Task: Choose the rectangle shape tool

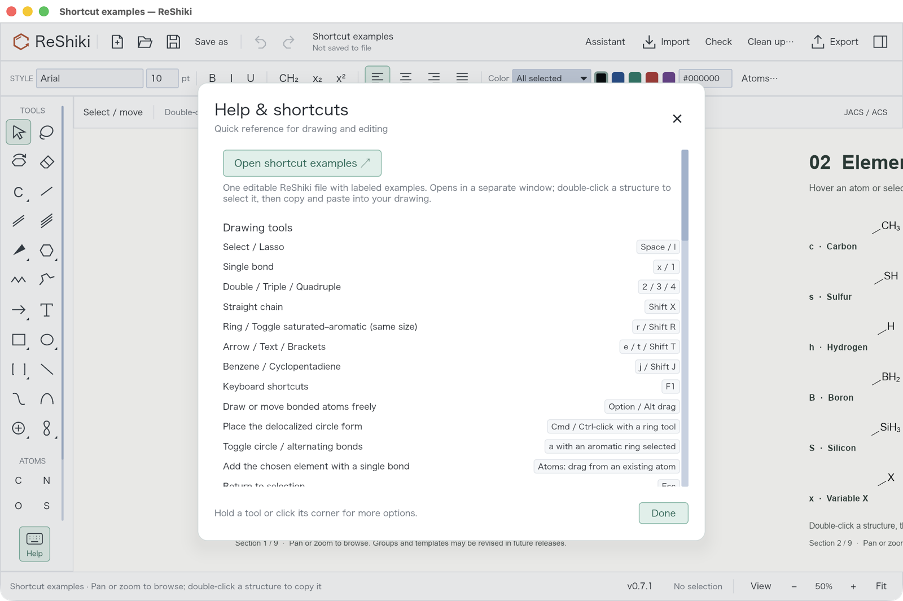Action: [19, 340]
